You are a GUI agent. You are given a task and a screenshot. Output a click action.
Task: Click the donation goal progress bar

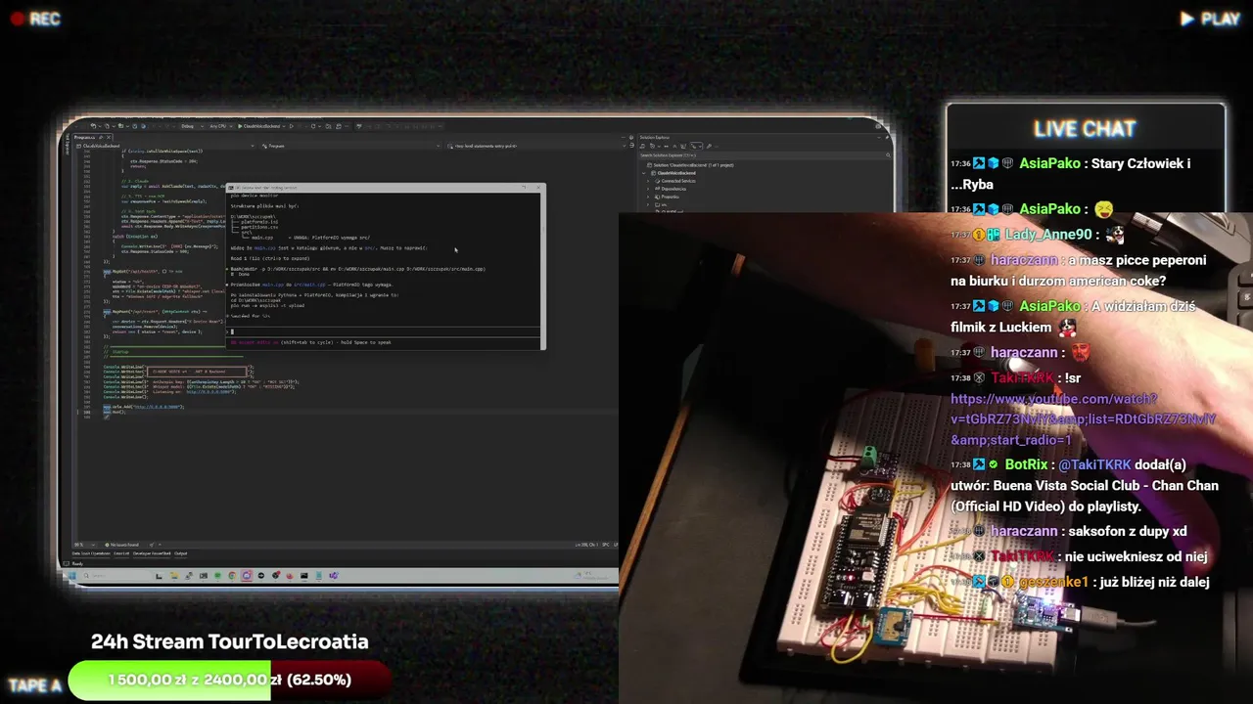point(230,680)
